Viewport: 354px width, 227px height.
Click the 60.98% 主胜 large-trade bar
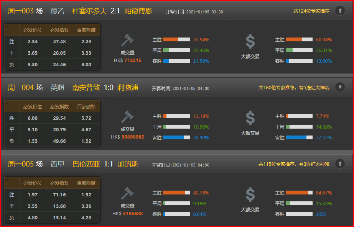299,40
